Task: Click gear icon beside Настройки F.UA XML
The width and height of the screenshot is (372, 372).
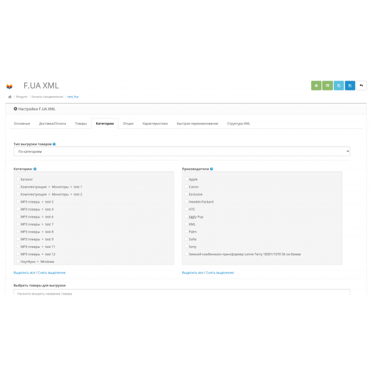Action: point(15,109)
